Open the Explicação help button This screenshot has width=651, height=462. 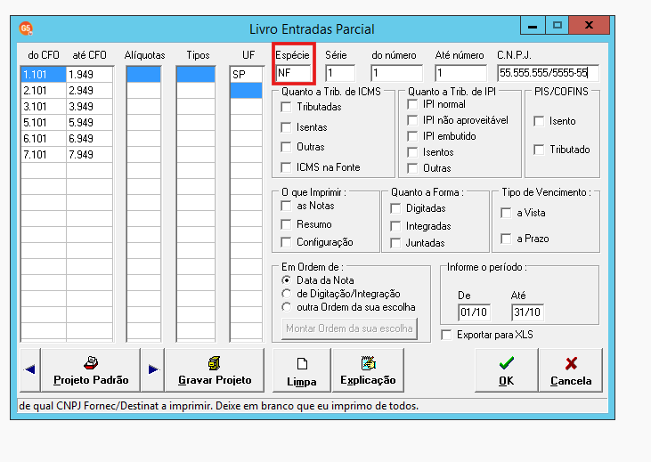pos(368,369)
